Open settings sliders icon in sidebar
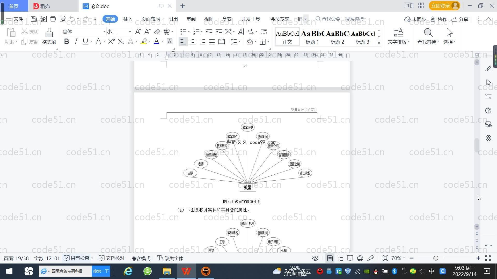The height and width of the screenshot is (279, 497). click(x=488, y=96)
